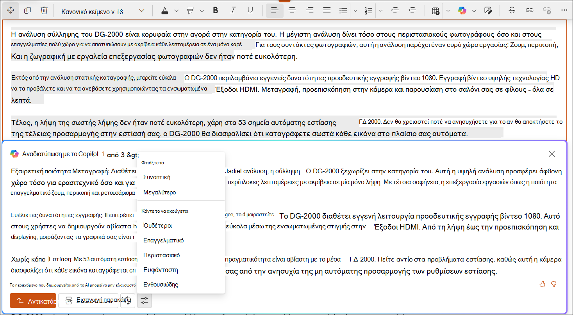Open the Κανονικό κείμενο style dropdown
This screenshot has width=573, height=315.
[x=103, y=11]
